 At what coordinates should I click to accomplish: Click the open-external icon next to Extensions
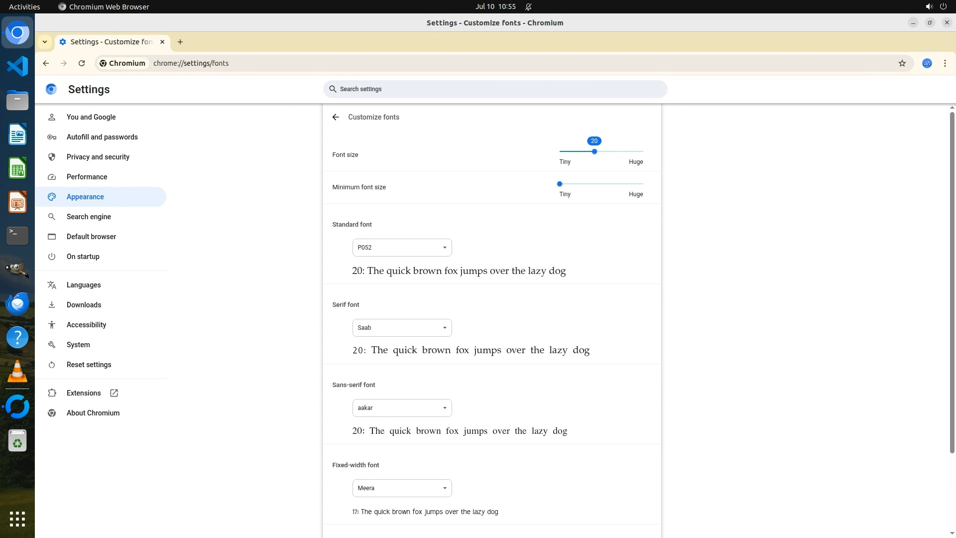pyautogui.click(x=114, y=393)
